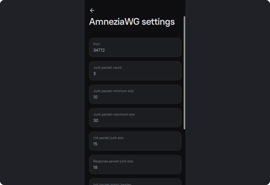Click the "Junk packet count" label text
This screenshot has height=185, width=270.
(107, 68)
